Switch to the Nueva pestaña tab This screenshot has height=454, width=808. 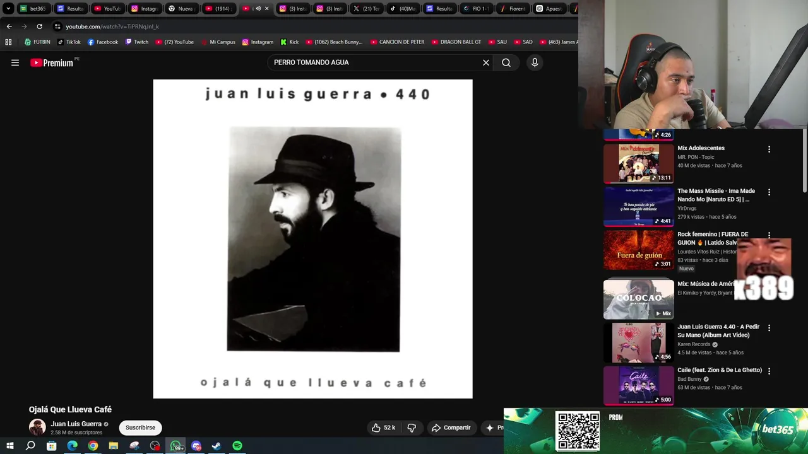point(182,9)
